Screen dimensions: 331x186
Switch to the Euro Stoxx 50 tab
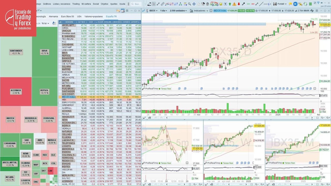pyautogui.click(x=67, y=16)
